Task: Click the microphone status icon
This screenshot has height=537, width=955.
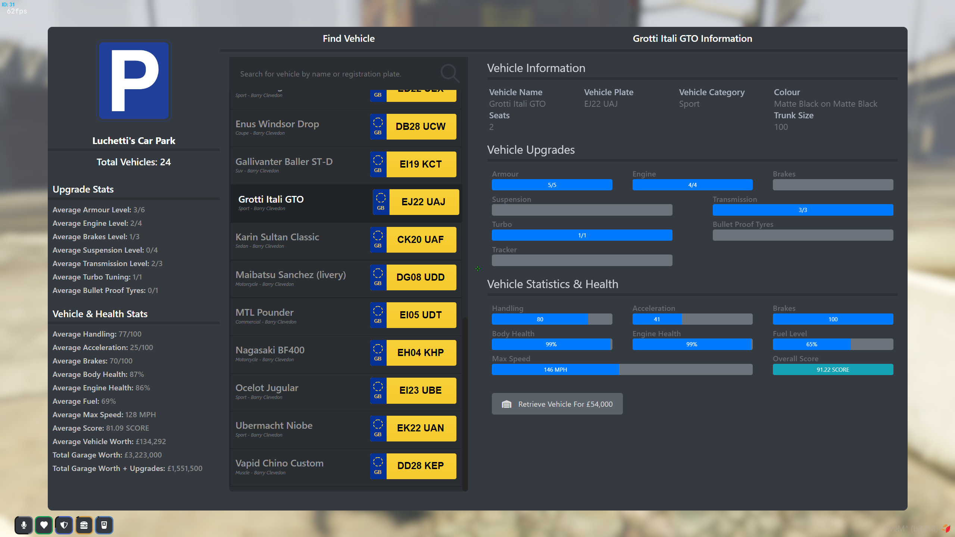Action: [24, 525]
